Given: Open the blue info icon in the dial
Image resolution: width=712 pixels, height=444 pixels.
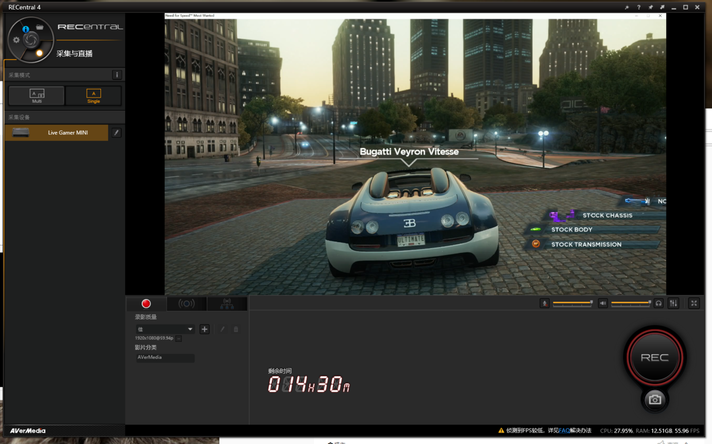Looking at the screenshot, I should pyautogui.click(x=26, y=29).
